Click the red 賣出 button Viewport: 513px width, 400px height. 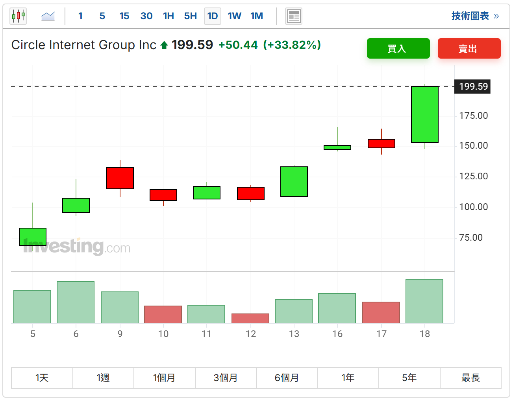[x=469, y=48]
